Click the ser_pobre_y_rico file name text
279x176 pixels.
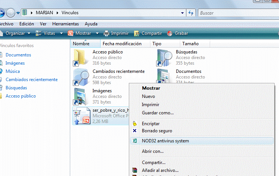111,110
